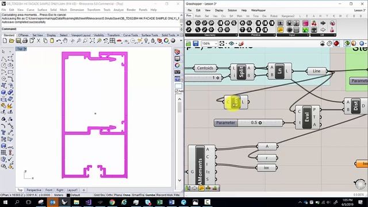The height and width of the screenshot is (207, 368).
Task: Toggle Gumball in Rhino status bar
Action: (150, 195)
